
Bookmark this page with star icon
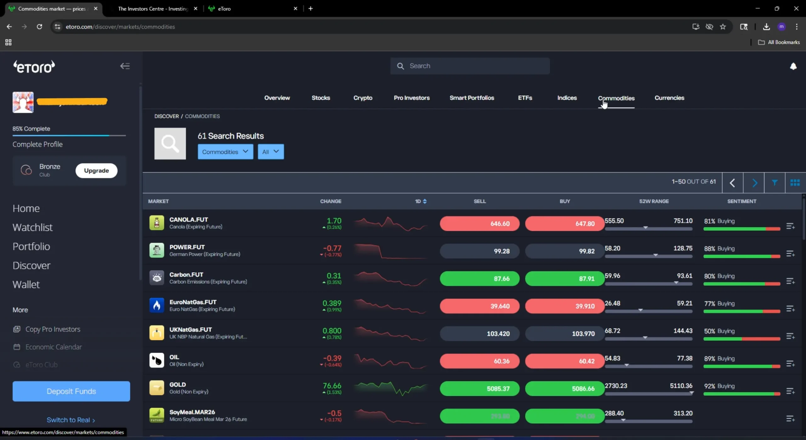click(723, 27)
